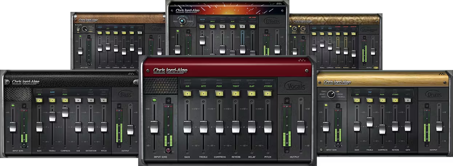Click the Drums plugin name badge

(x=434, y=95)
